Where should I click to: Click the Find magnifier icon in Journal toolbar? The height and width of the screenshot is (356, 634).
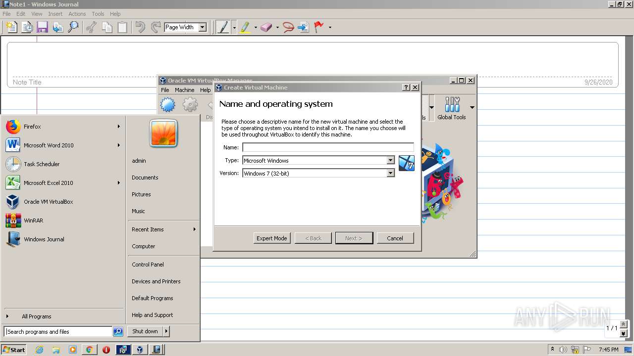coord(73,27)
